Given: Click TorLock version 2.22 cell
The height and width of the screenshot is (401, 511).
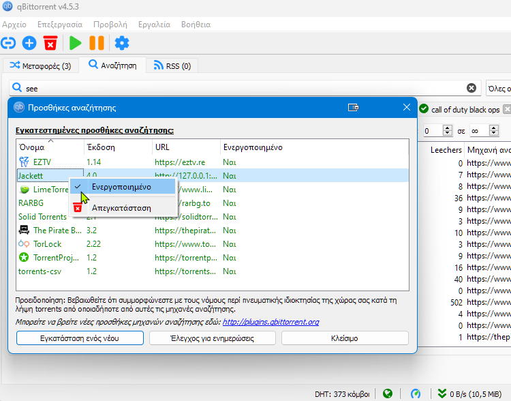Looking at the screenshot, I should [x=93, y=244].
